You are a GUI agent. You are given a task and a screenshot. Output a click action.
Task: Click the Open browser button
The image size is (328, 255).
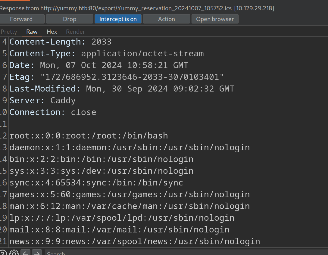click(215, 19)
